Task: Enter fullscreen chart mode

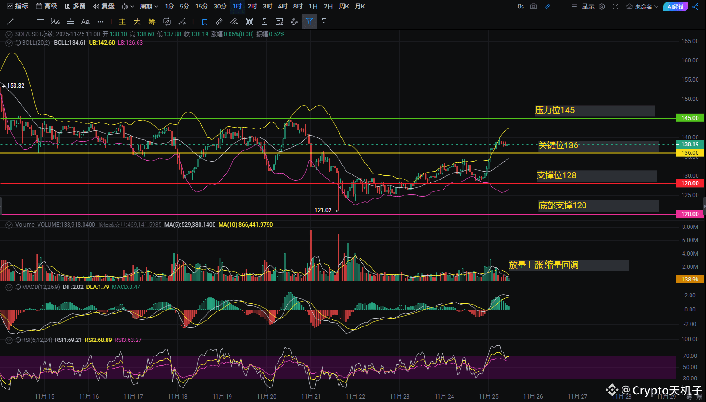Action: [615, 7]
